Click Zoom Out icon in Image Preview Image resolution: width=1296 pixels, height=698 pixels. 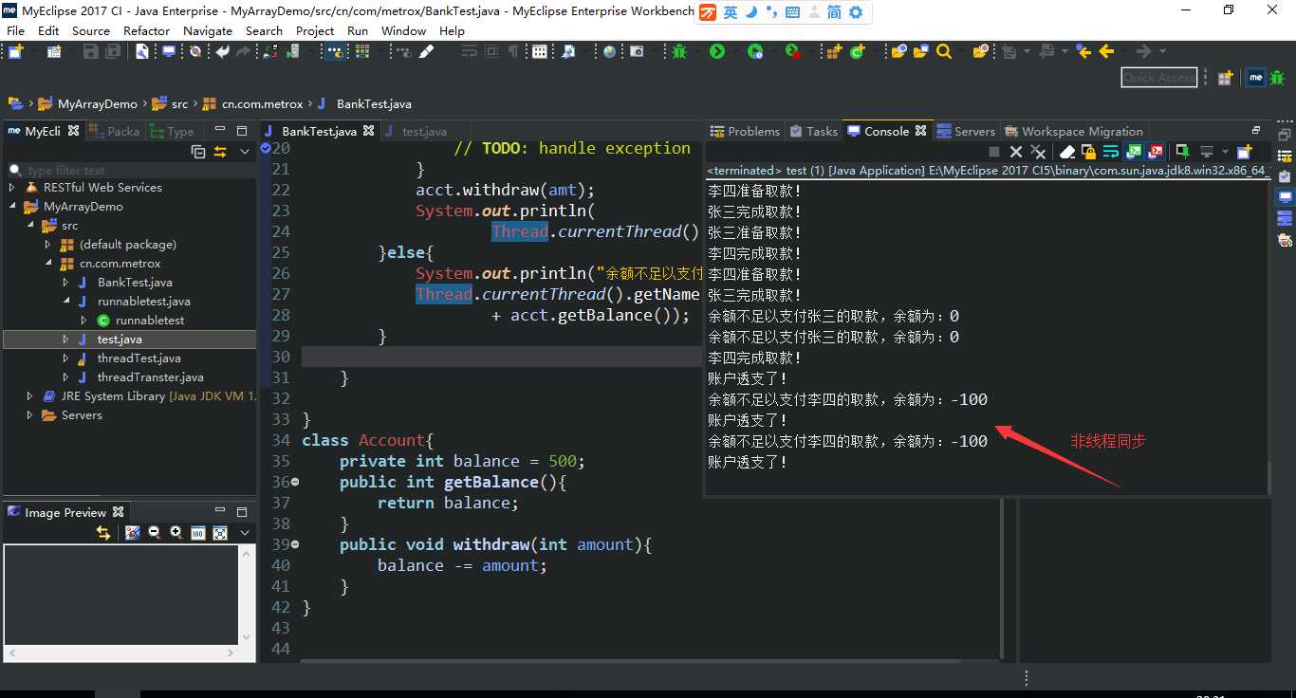point(154,533)
